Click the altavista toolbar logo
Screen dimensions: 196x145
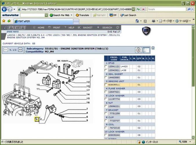[x=10, y=15]
